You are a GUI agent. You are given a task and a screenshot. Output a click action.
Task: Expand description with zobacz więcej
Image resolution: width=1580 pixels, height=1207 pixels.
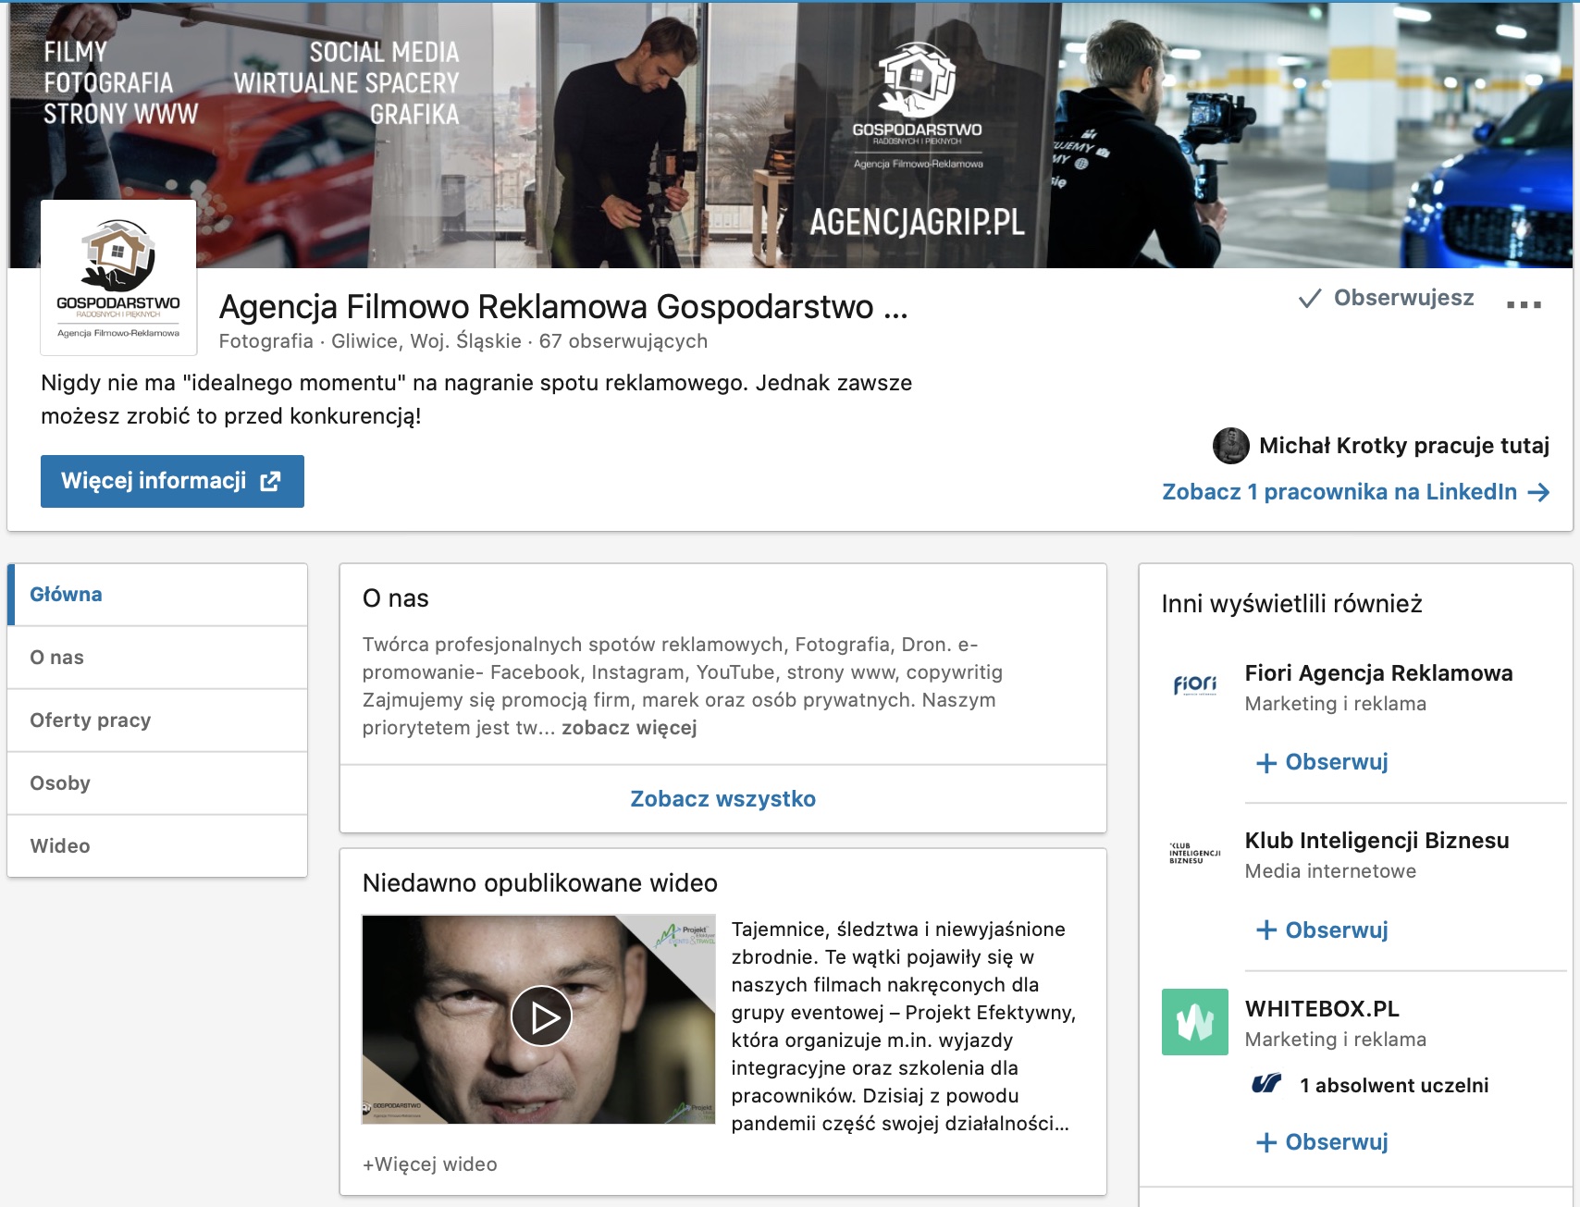coord(629,728)
